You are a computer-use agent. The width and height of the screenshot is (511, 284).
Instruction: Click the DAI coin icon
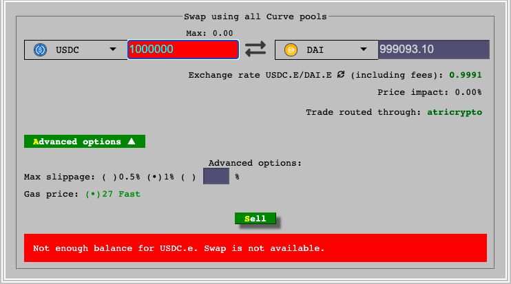pyautogui.click(x=291, y=50)
